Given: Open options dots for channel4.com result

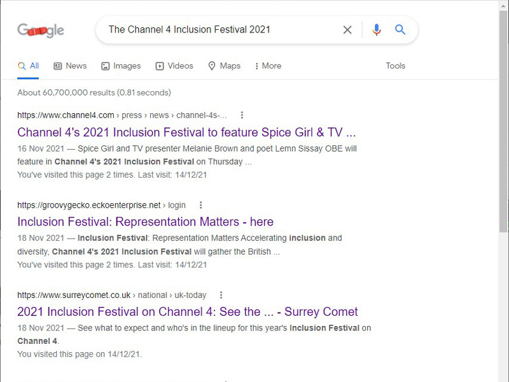Looking at the screenshot, I should click(x=242, y=115).
